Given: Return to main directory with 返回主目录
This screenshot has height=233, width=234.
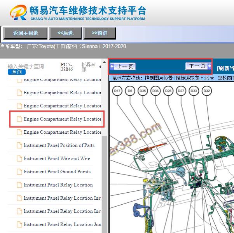Looking at the screenshot, I should 25,33.
